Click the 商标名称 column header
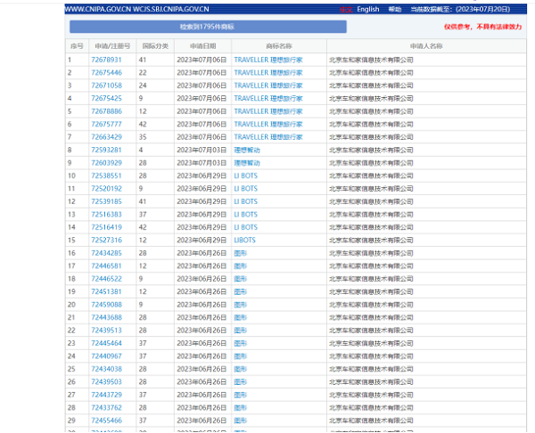Screen dimensions: 535x433 278,45
